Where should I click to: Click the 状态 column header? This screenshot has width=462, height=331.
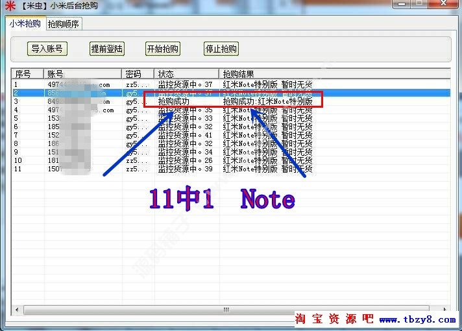coord(186,73)
